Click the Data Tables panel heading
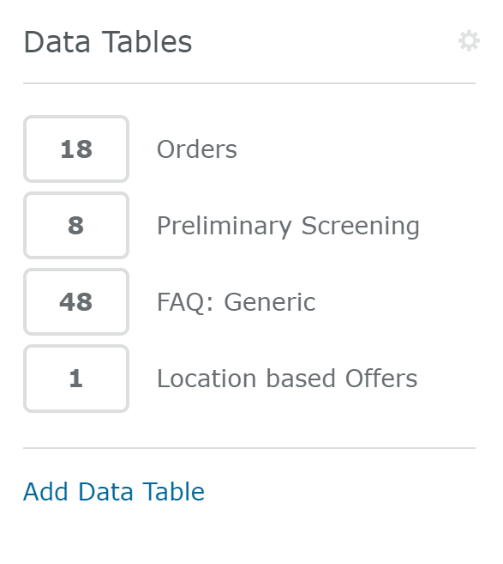503x564 pixels. (x=108, y=42)
